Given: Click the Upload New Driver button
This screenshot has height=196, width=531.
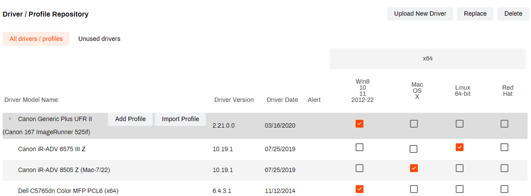Looking at the screenshot, I should (x=420, y=14).
